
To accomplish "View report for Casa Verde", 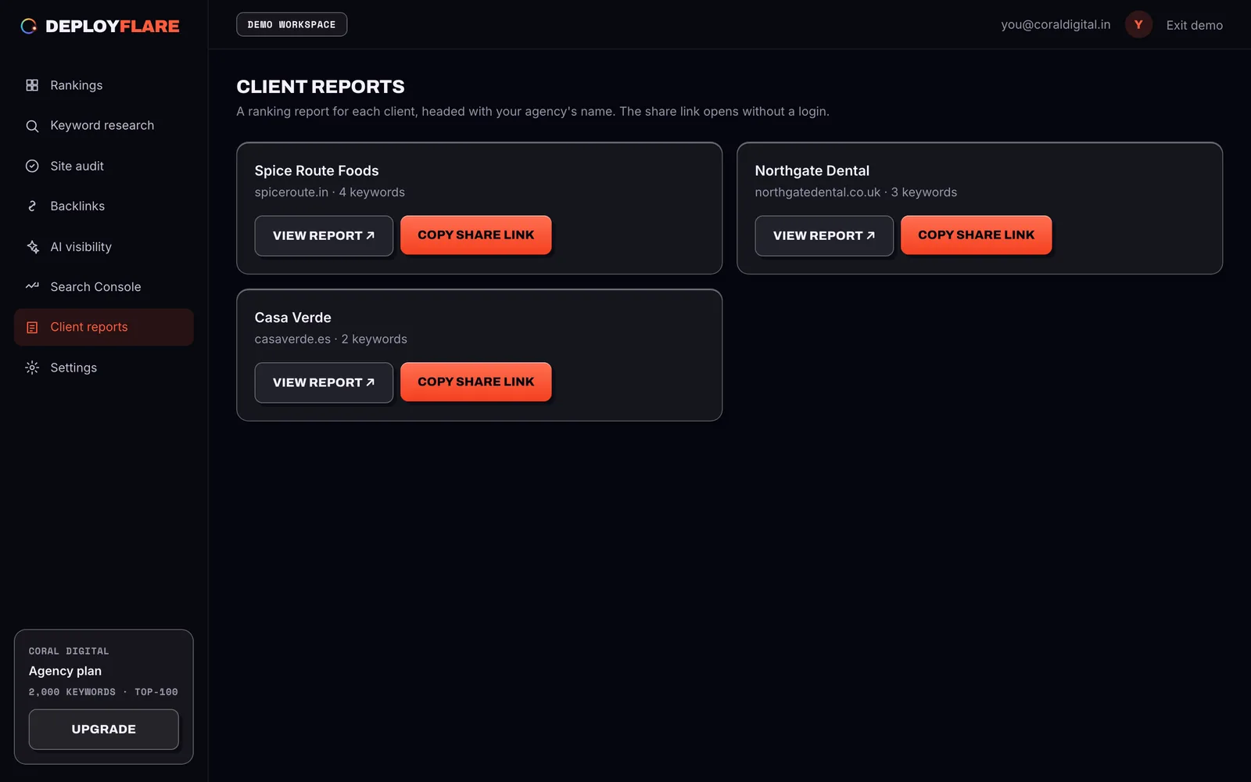I will tap(324, 382).
